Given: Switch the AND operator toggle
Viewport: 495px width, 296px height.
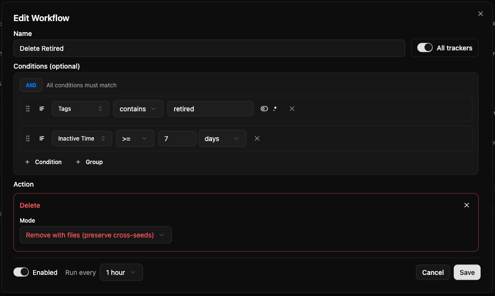Looking at the screenshot, I should [31, 85].
